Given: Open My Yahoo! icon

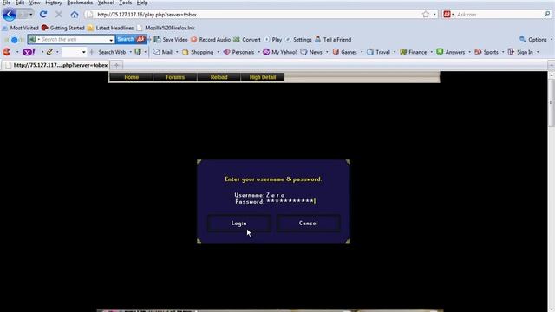Looking at the screenshot, I should pos(266,52).
